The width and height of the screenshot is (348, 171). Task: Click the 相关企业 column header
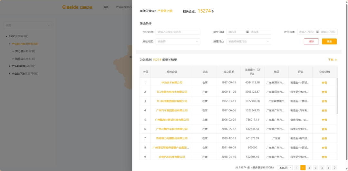coord(172,72)
